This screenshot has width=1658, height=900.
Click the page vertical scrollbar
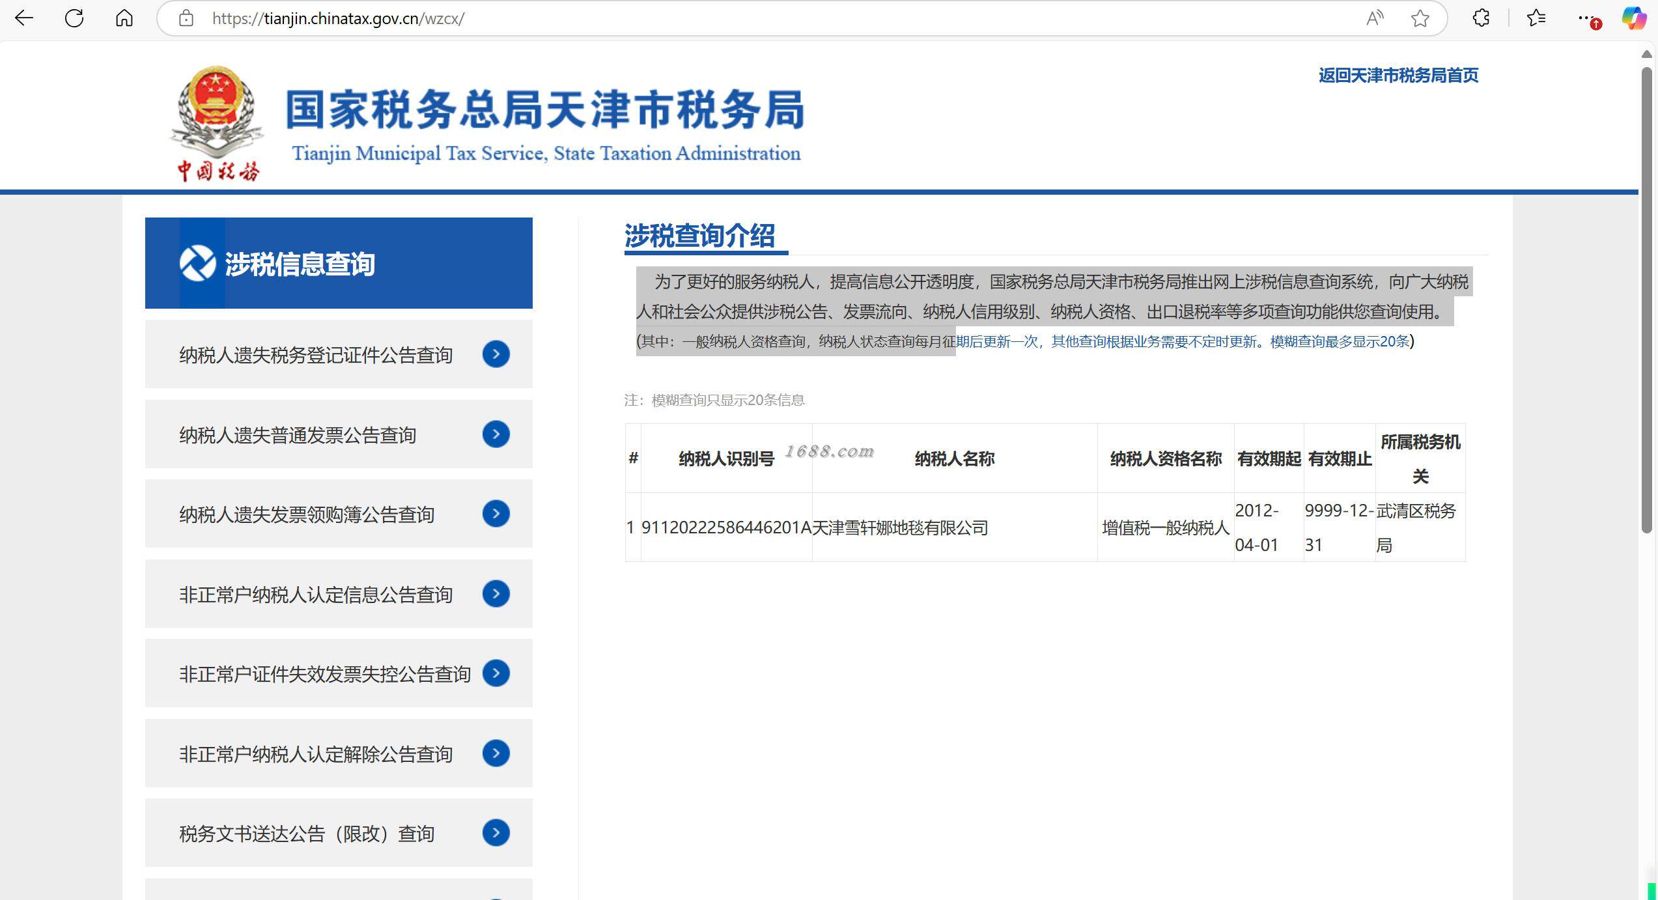point(1647,300)
